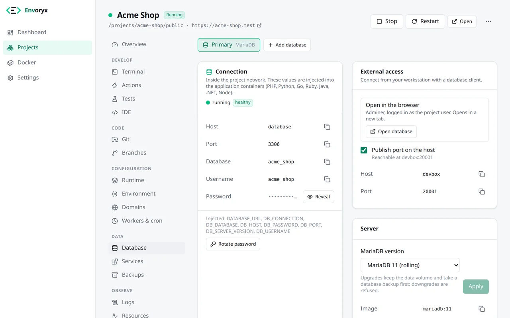Open the Git page
The height and width of the screenshot is (318, 510).
pos(147,140)
